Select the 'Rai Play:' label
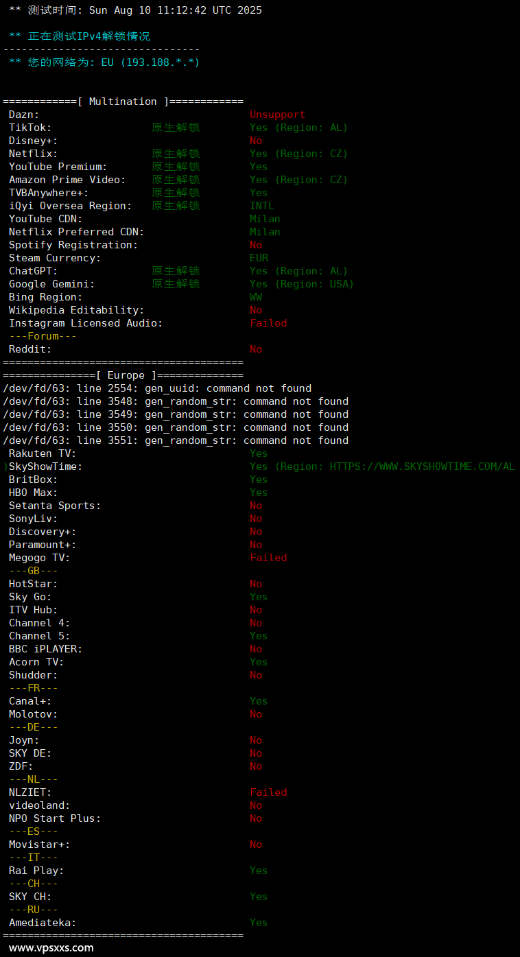520x957 pixels. click(x=36, y=871)
